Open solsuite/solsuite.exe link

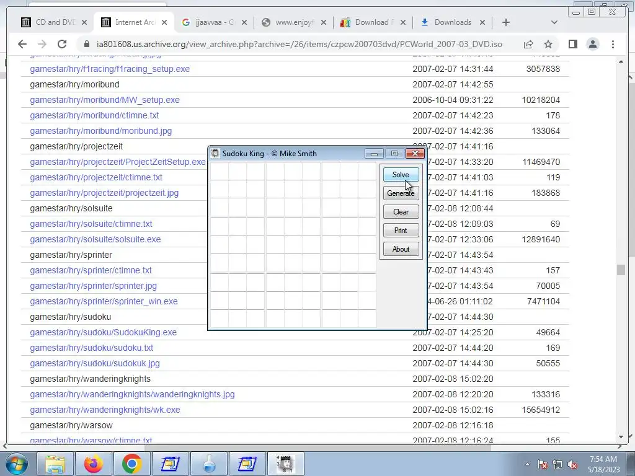click(x=95, y=240)
